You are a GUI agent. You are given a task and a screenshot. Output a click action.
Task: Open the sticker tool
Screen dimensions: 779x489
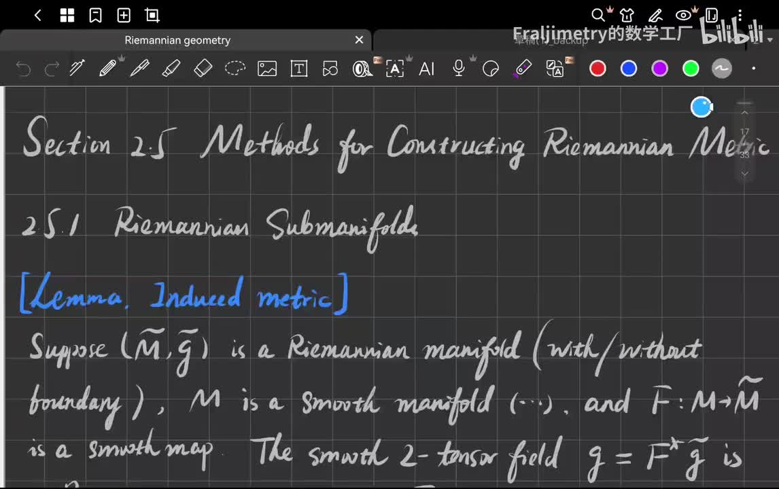click(x=490, y=69)
